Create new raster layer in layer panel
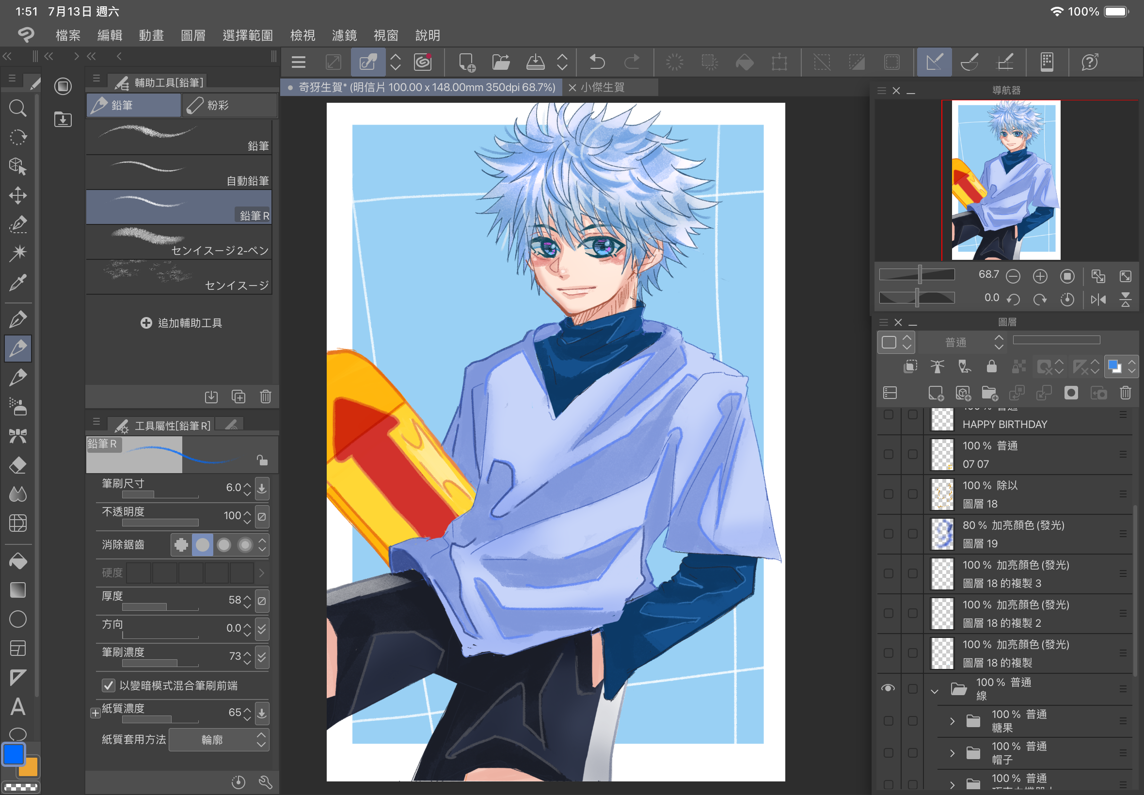Screen dimensions: 1144x795 coord(936,393)
